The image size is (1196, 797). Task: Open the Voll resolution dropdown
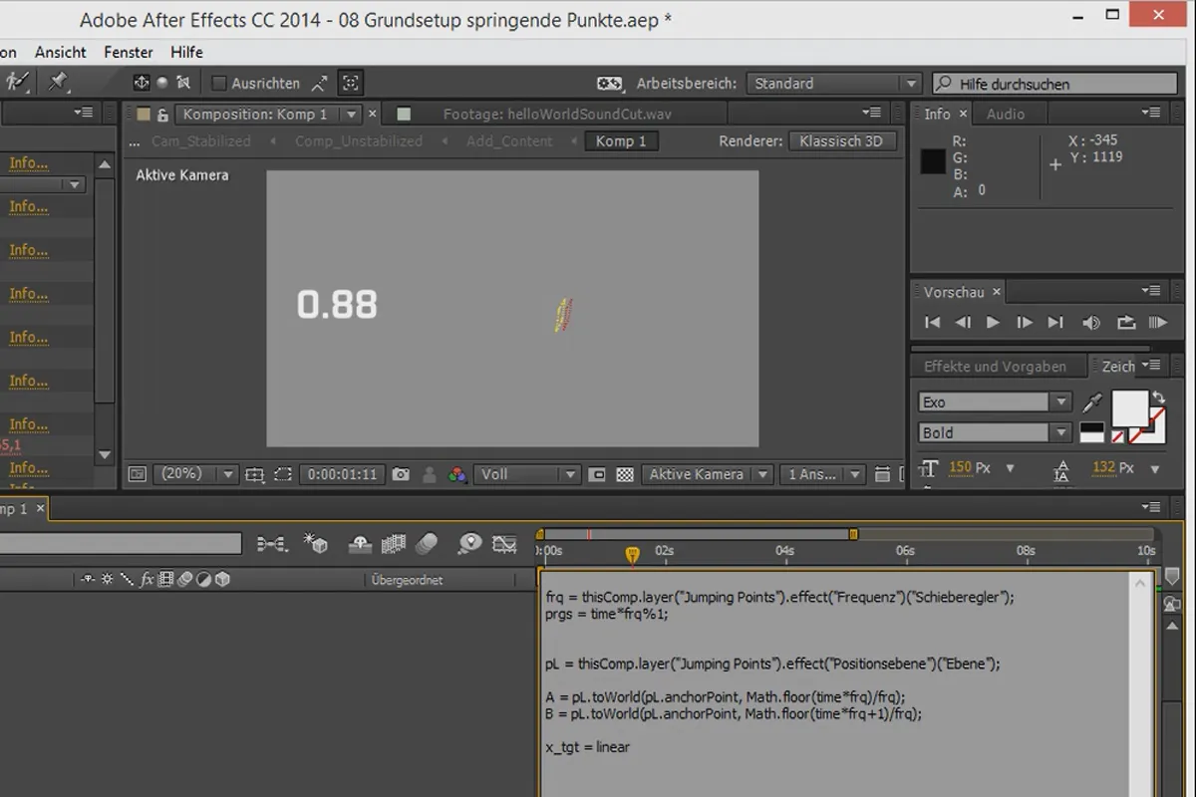coord(527,474)
